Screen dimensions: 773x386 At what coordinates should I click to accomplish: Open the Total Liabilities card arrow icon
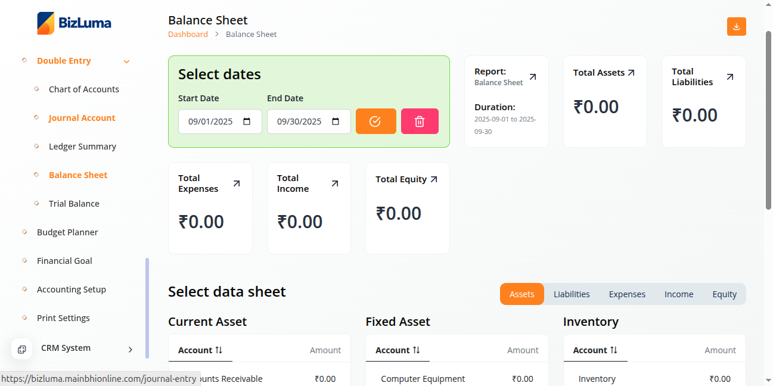point(729,77)
